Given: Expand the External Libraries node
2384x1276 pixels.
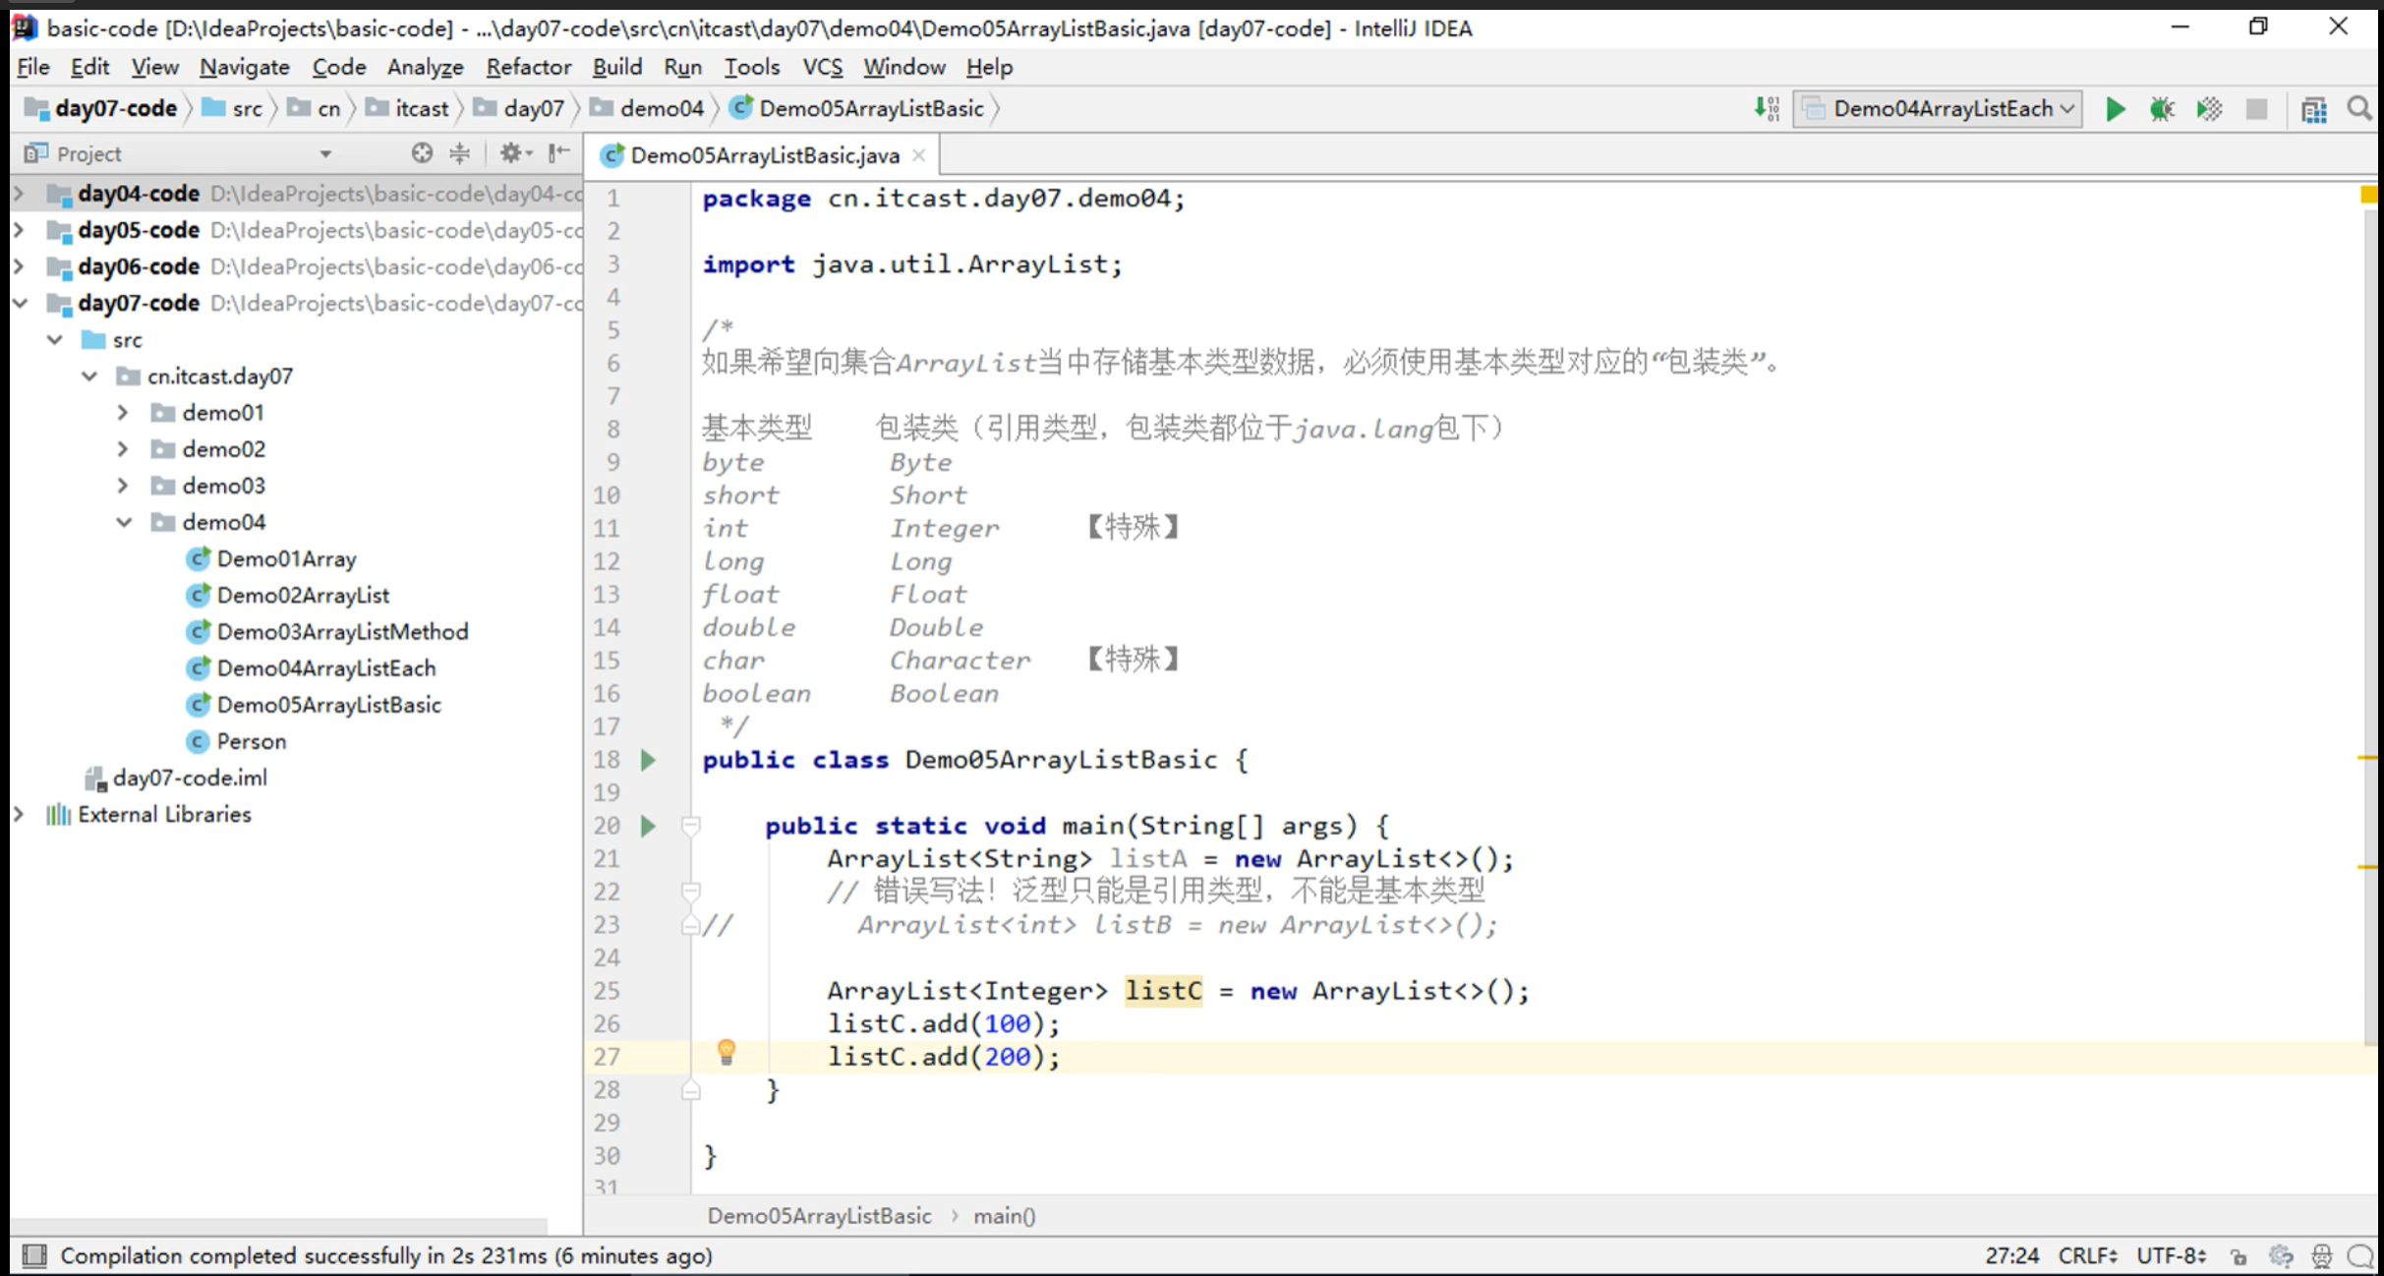Looking at the screenshot, I should (x=19, y=814).
